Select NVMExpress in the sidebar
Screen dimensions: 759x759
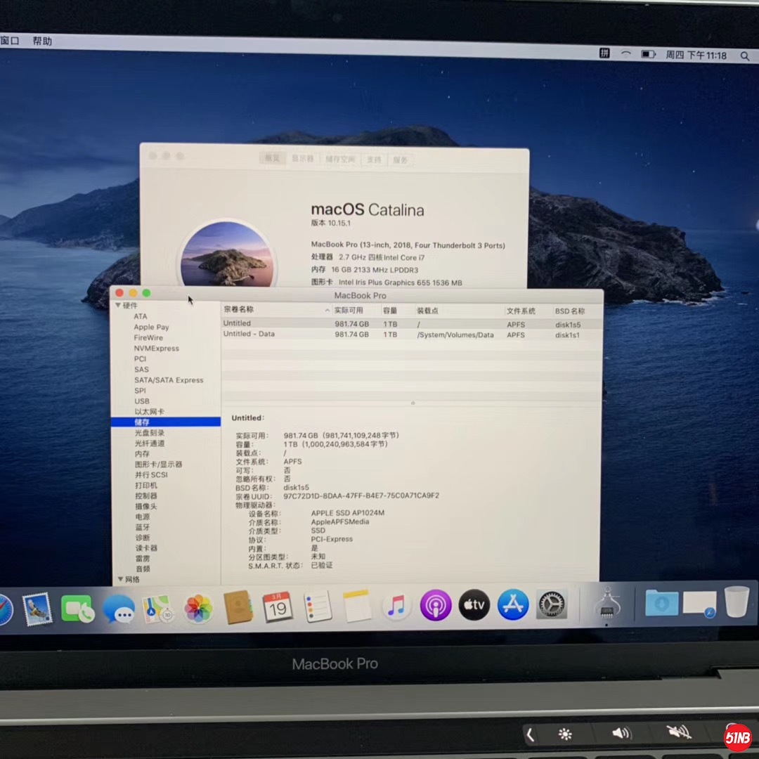click(x=156, y=349)
